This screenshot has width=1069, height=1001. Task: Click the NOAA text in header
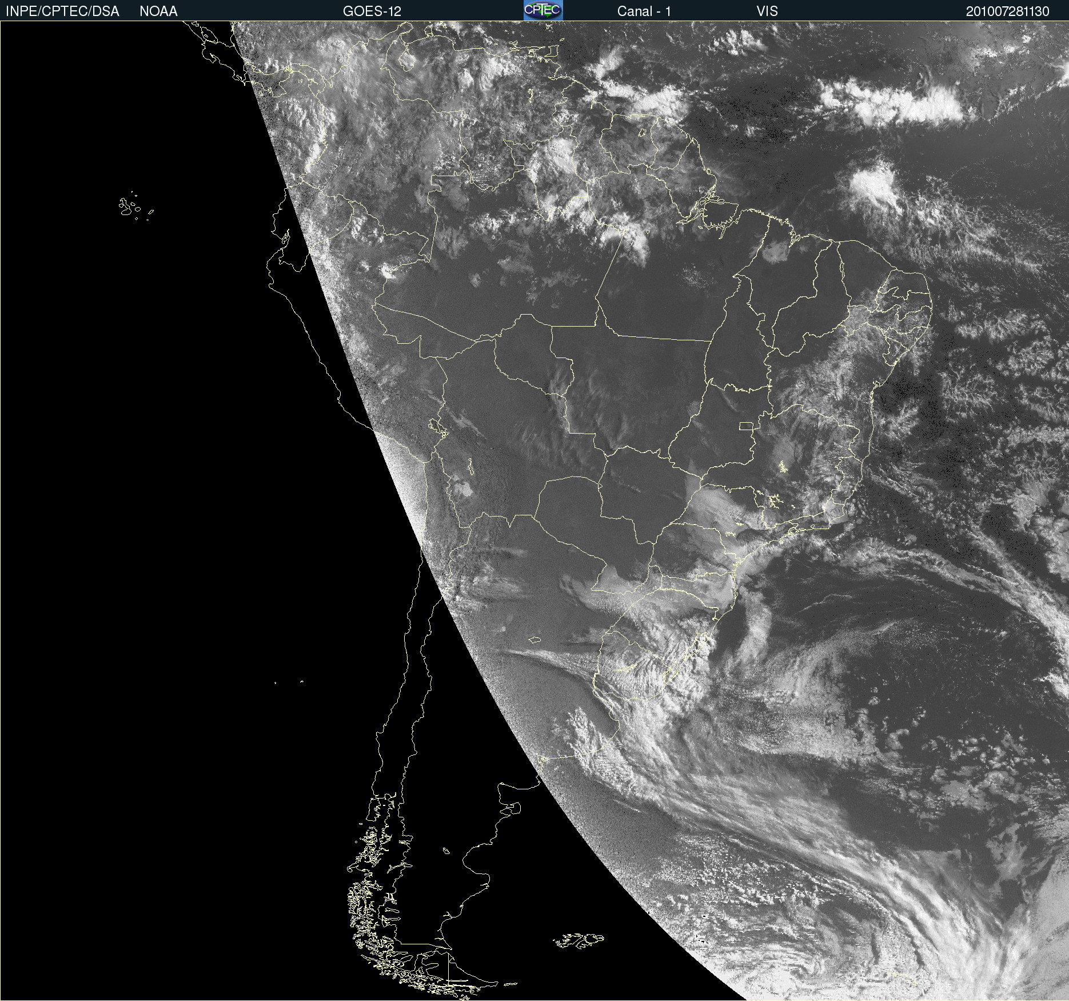click(158, 11)
